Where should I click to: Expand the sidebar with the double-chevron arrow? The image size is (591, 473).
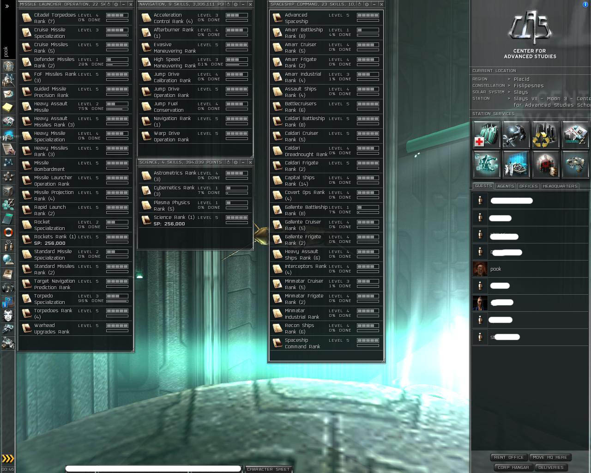[7, 6]
